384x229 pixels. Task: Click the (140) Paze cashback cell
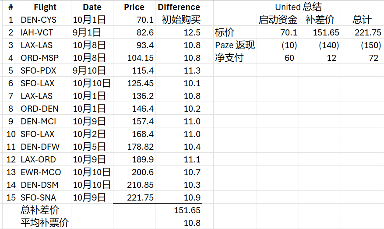click(320, 45)
